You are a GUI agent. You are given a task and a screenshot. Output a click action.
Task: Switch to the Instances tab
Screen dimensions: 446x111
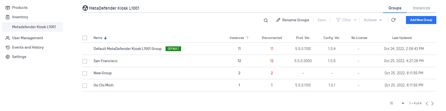421,8
